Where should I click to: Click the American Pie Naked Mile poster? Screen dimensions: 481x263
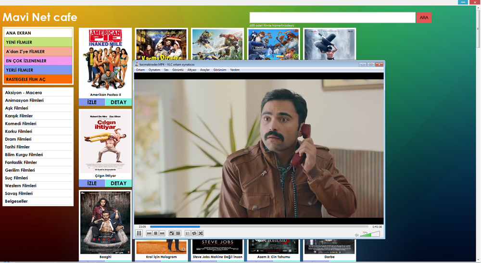pos(105,60)
